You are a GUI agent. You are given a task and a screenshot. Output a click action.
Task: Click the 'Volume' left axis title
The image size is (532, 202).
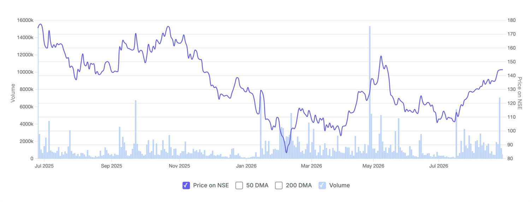click(x=13, y=93)
